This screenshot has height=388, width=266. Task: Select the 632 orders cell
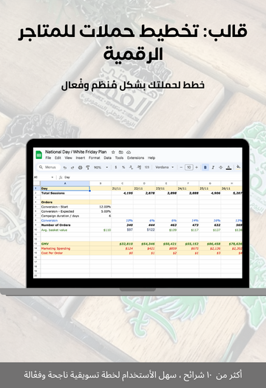point(210,225)
